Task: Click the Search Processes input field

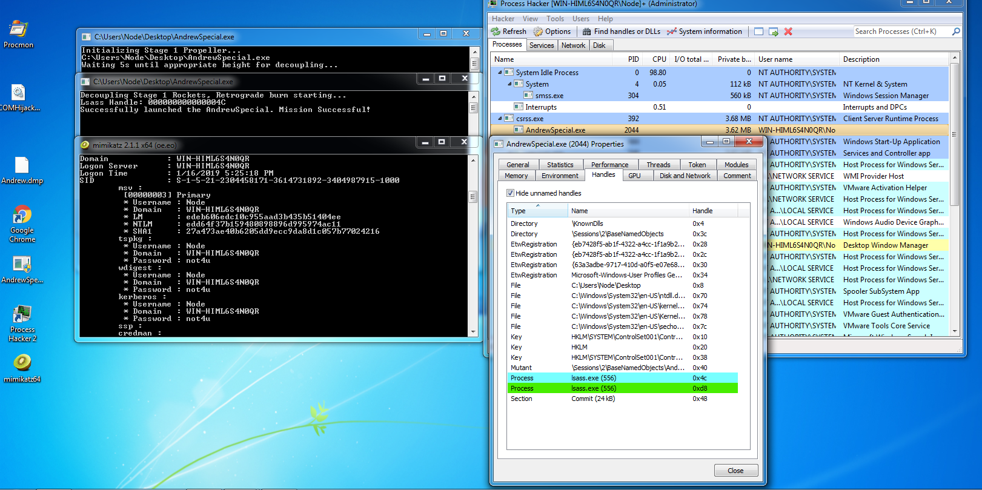Action: (x=901, y=31)
